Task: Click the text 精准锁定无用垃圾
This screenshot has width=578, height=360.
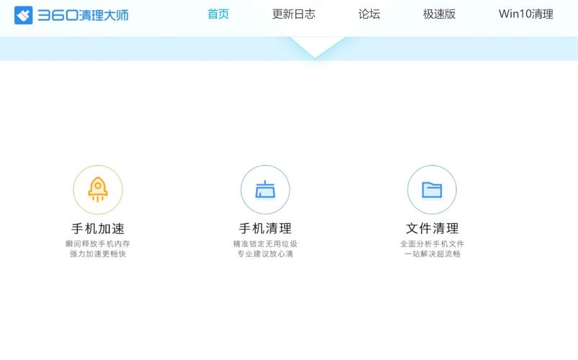Action: (265, 243)
